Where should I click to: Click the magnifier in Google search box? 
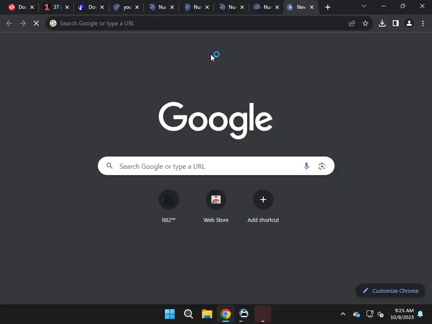click(109, 165)
